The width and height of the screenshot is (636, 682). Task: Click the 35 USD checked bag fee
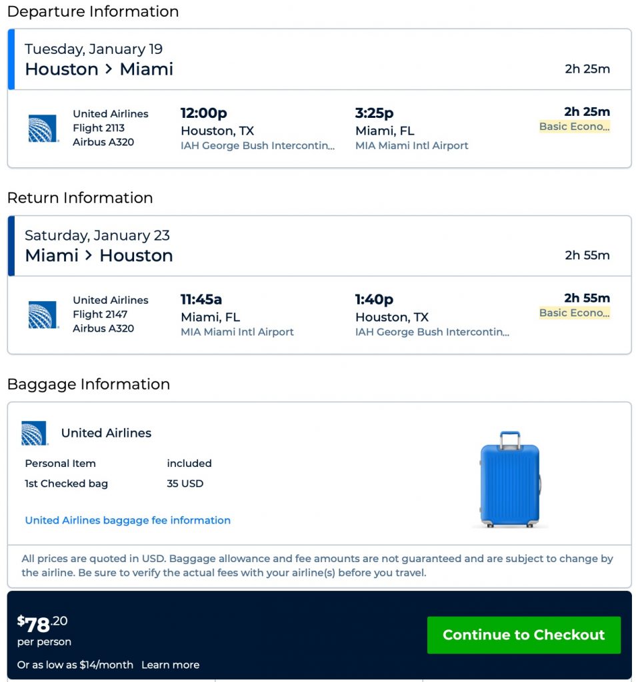point(185,484)
